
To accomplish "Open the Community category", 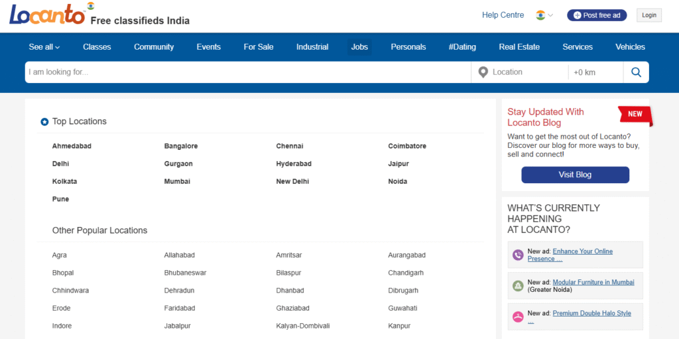I will coord(154,47).
